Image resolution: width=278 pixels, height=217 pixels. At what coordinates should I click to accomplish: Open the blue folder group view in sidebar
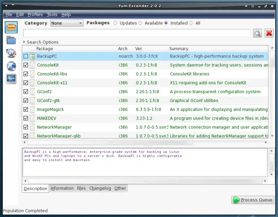[x=11, y=40]
